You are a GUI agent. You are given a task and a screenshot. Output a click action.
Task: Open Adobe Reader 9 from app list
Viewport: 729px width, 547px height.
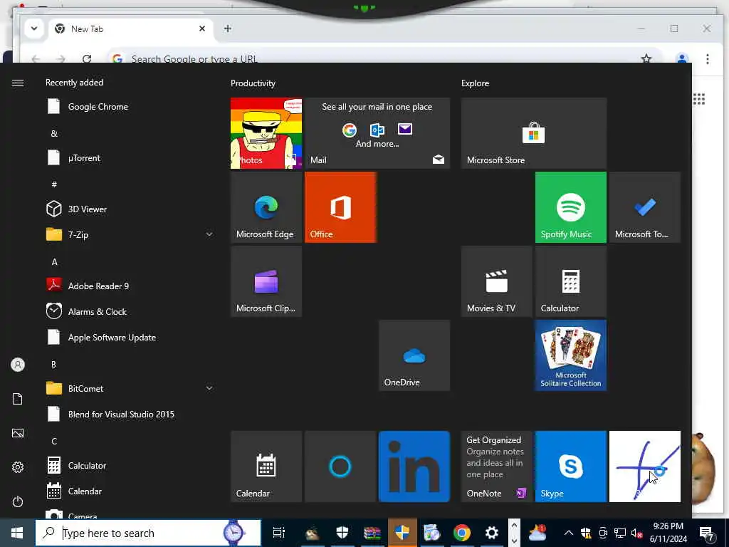tap(130, 286)
